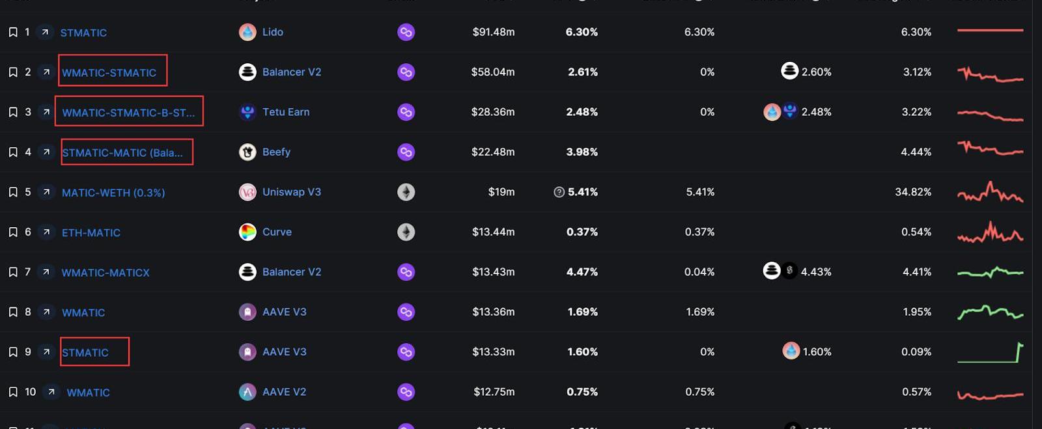Open the STMATIC-MATIC (Bala... pool link
Image resolution: width=1042 pixels, height=429 pixels.
[x=122, y=152]
